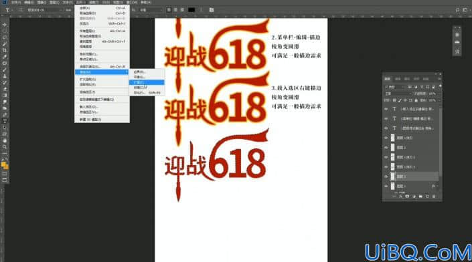Image resolution: width=472 pixels, height=262 pixels.
Task: Toggle the layer filtering switch on or off
Action: (x=440, y=86)
